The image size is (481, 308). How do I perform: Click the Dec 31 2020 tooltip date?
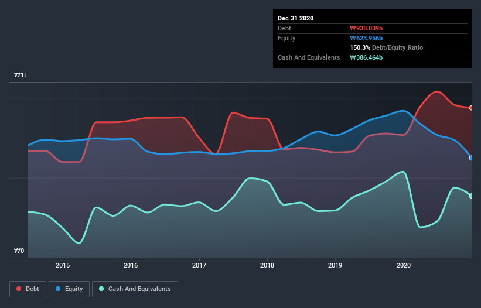tap(295, 18)
